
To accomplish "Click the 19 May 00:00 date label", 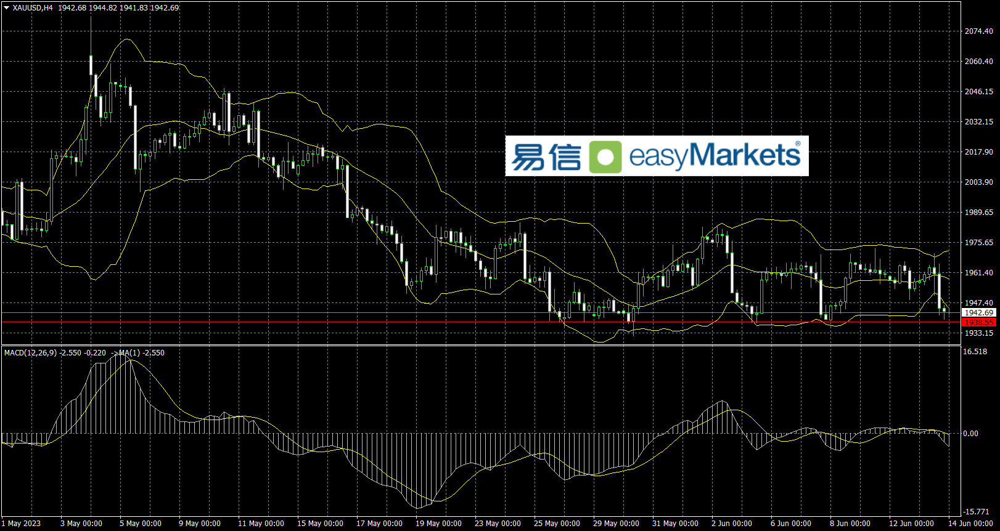I will coord(439,524).
